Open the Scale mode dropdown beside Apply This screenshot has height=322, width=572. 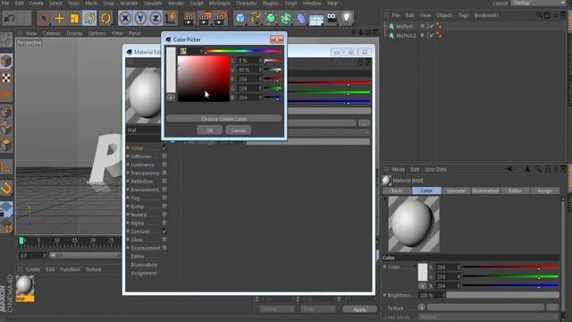click(x=318, y=309)
